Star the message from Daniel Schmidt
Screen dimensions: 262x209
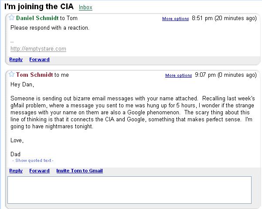coord(12,18)
